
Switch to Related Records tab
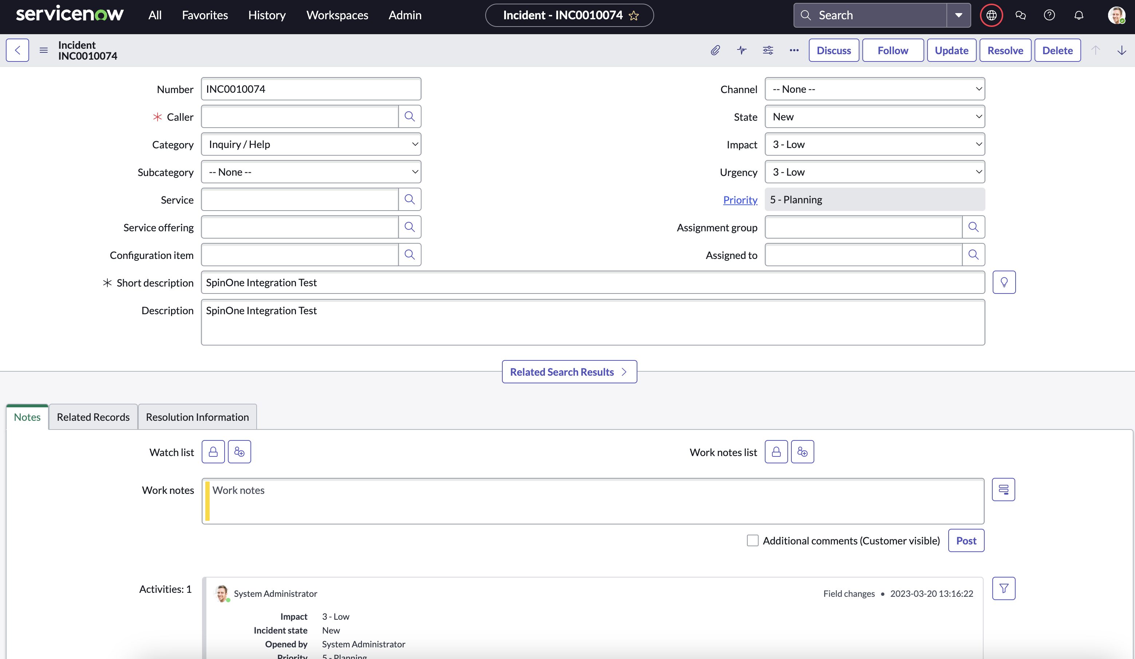tap(93, 417)
